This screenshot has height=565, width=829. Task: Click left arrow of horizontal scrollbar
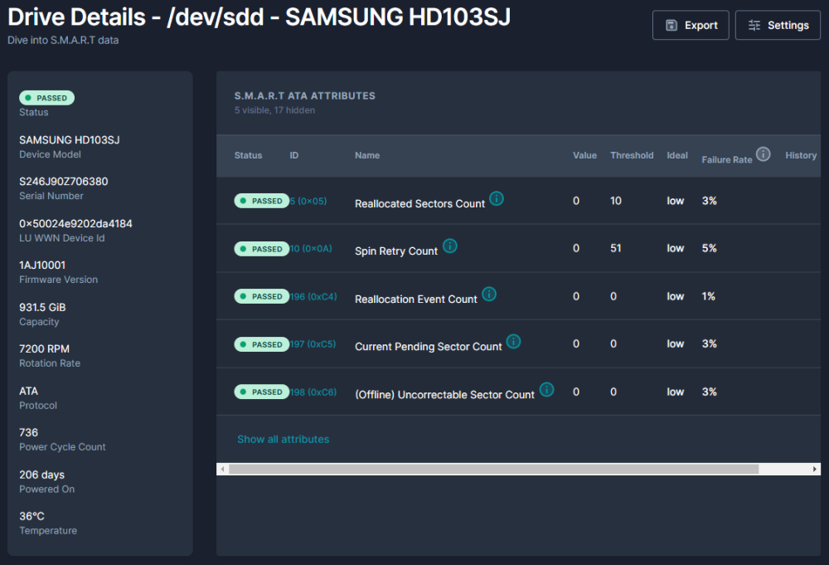point(222,470)
